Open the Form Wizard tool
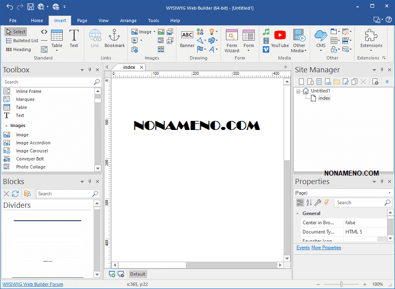This screenshot has height=289, width=395. 232,40
